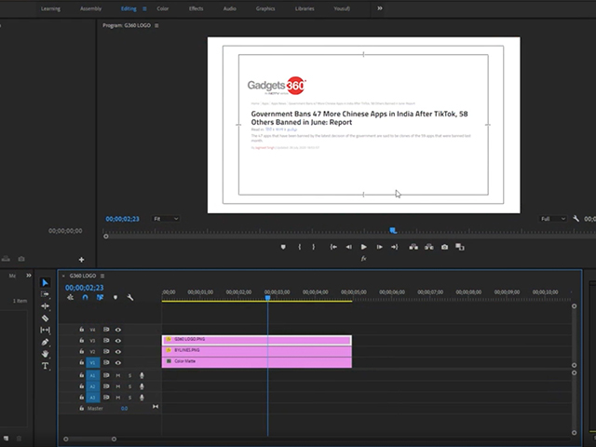Open timeline display settings wrench

pyautogui.click(x=130, y=297)
